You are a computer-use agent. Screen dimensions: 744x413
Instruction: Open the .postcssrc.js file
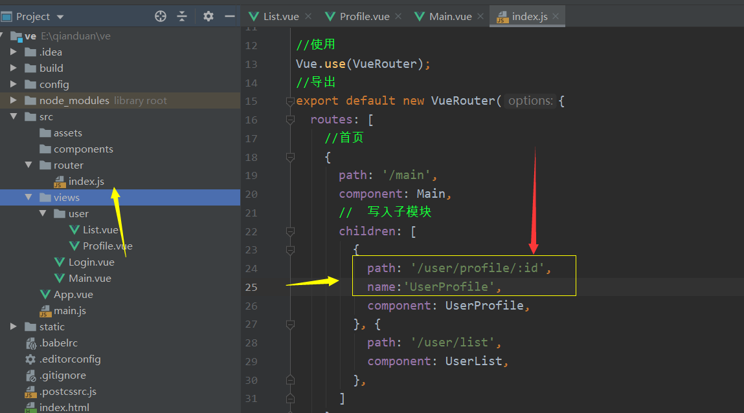click(x=68, y=391)
